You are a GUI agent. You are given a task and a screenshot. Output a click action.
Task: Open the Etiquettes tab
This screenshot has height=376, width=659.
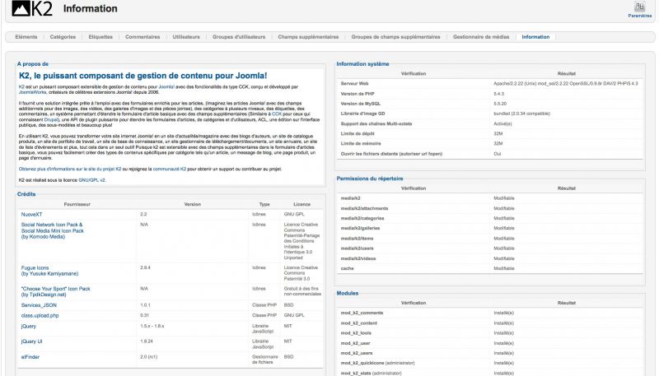pyautogui.click(x=100, y=37)
